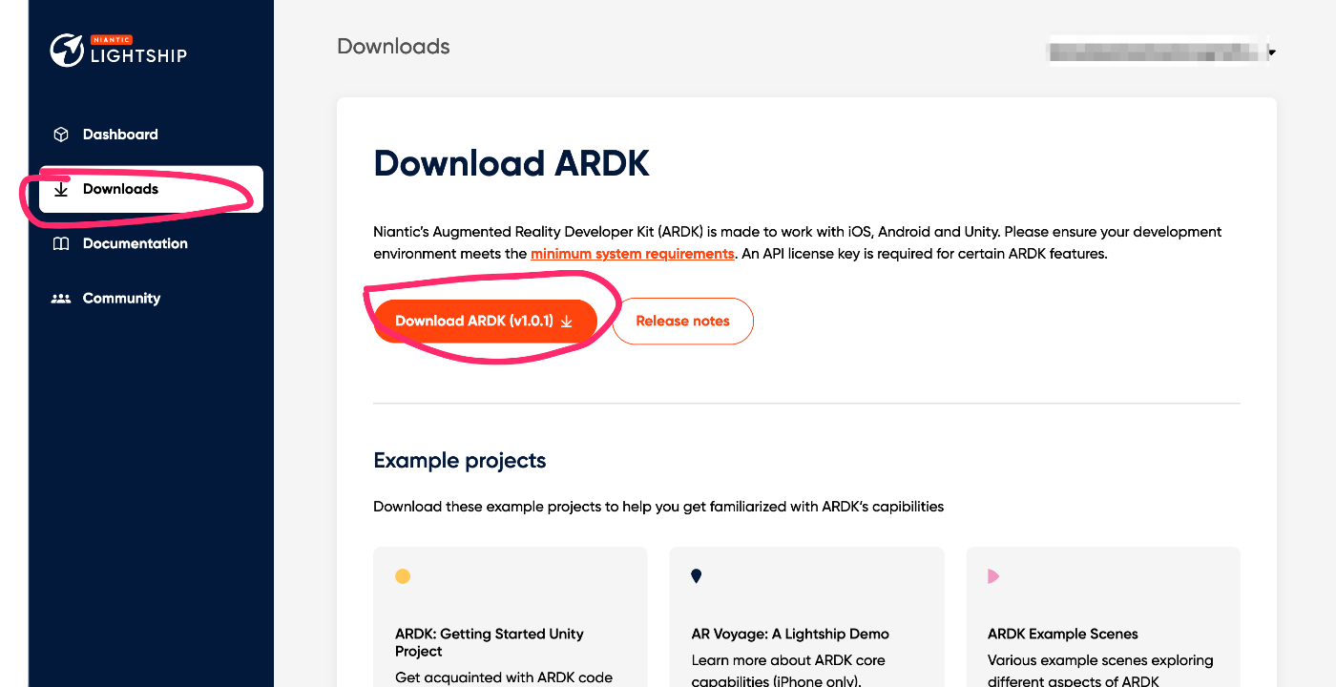Click the NIANTIC LIGHTSHIP wordmark text

[x=138, y=52]
